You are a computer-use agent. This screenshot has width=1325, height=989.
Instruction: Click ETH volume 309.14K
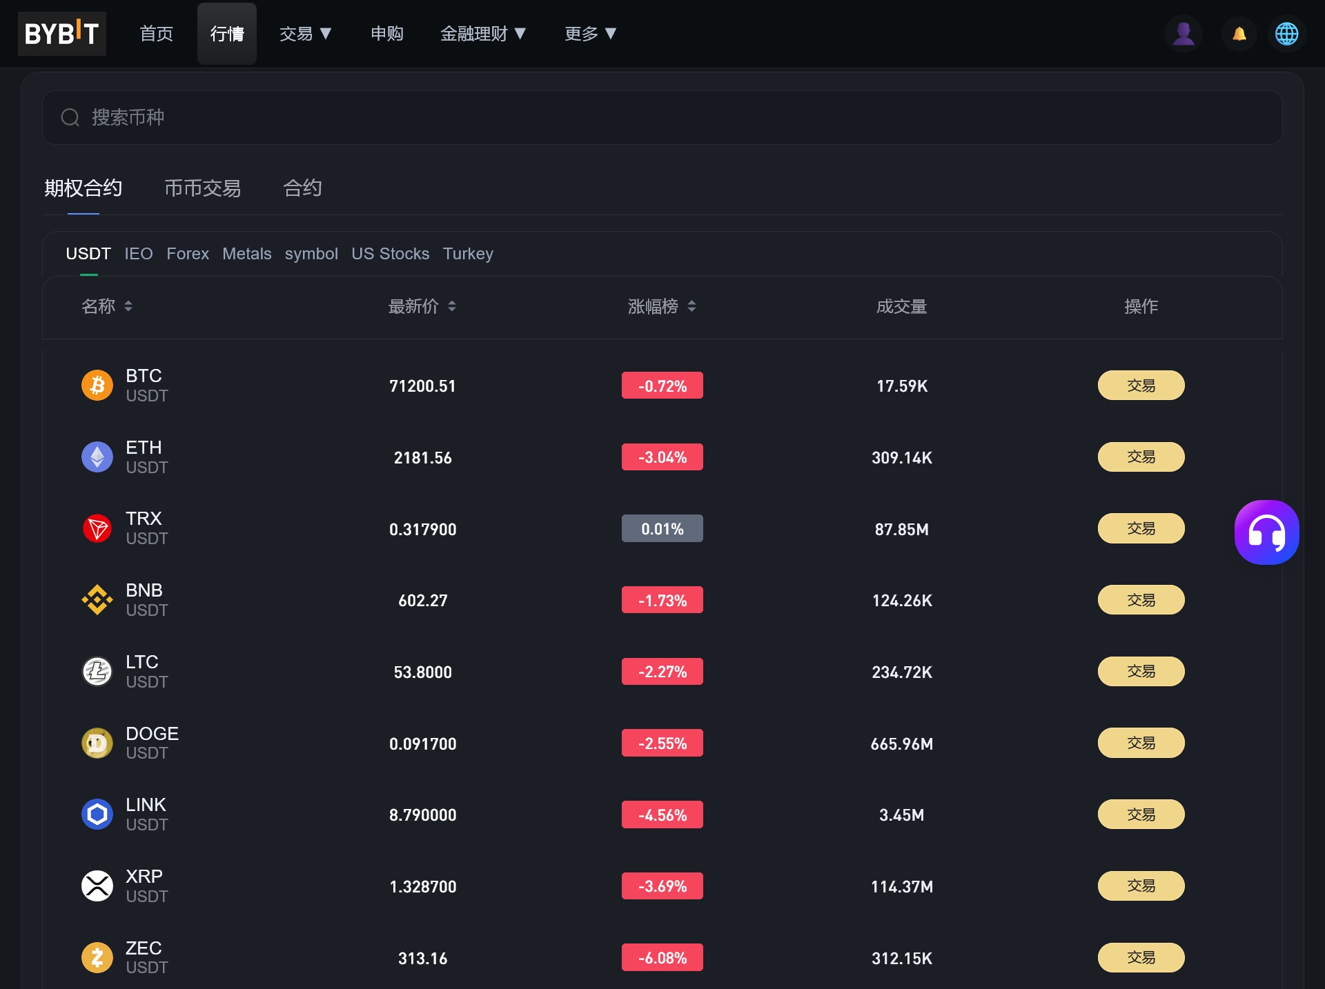point(902,458)
